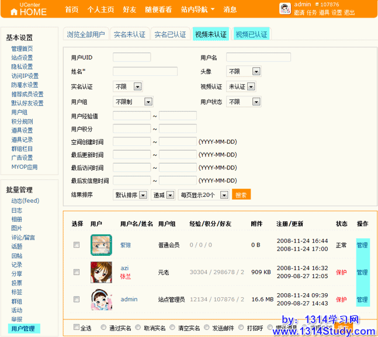Tick the checkbox for user azi
The width and height of the screenshot is (378, 337).
[77, 272]
